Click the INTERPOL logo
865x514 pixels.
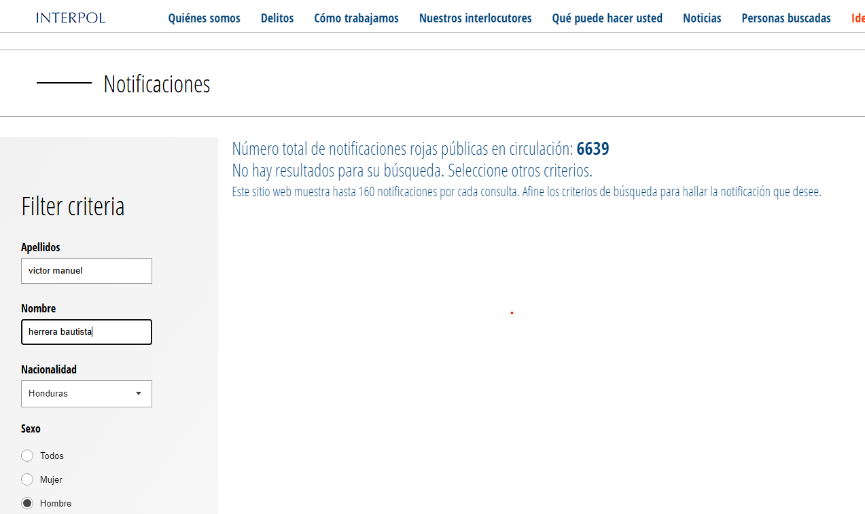[x=71, y=18]
